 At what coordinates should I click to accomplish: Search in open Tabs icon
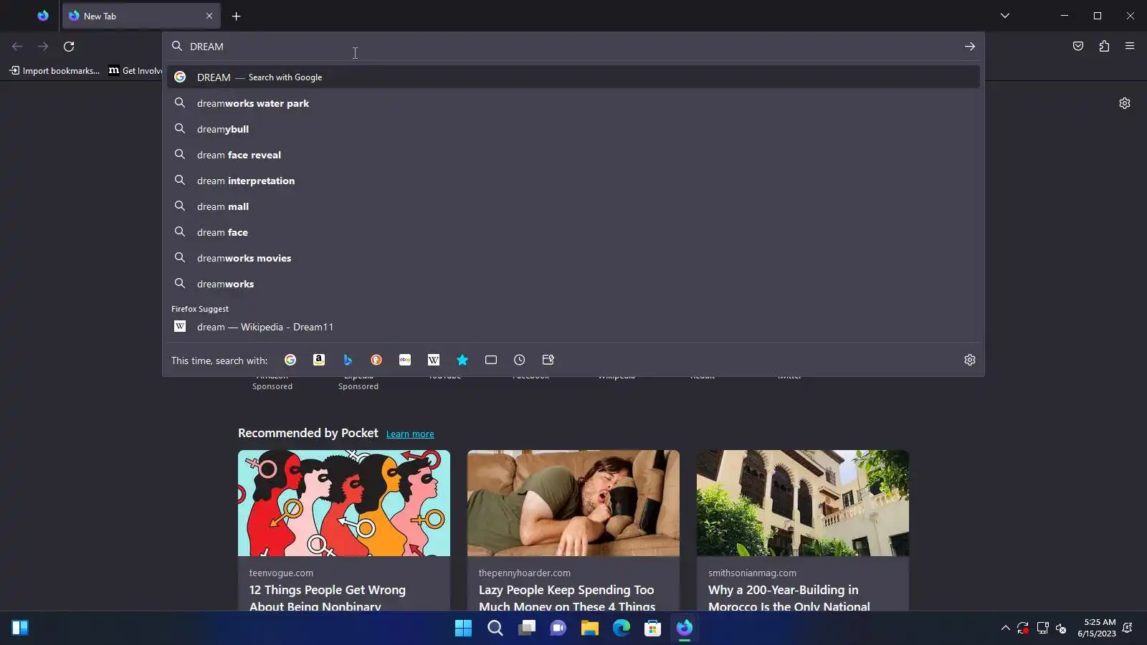(x=491, y=360)
